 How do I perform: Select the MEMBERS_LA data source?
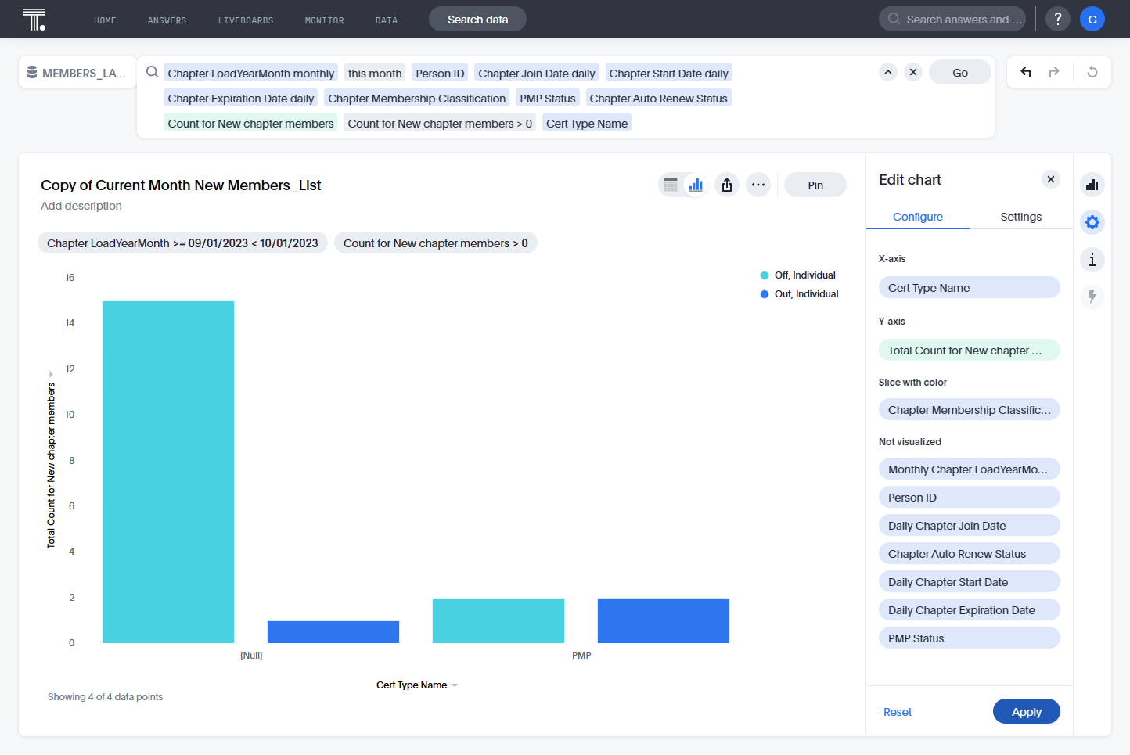[76, 73]
